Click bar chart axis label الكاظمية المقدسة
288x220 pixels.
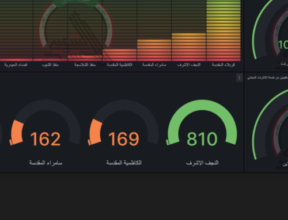pos(119,65)
